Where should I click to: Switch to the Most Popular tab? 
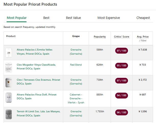(x=17, y=18)
